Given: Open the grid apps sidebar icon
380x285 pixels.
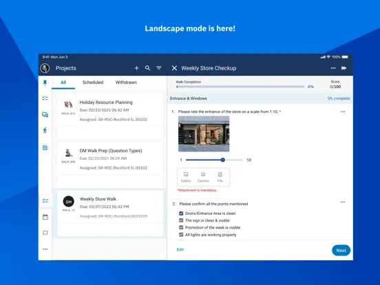Looking at the screenshot, I should (x=45, y=148).
